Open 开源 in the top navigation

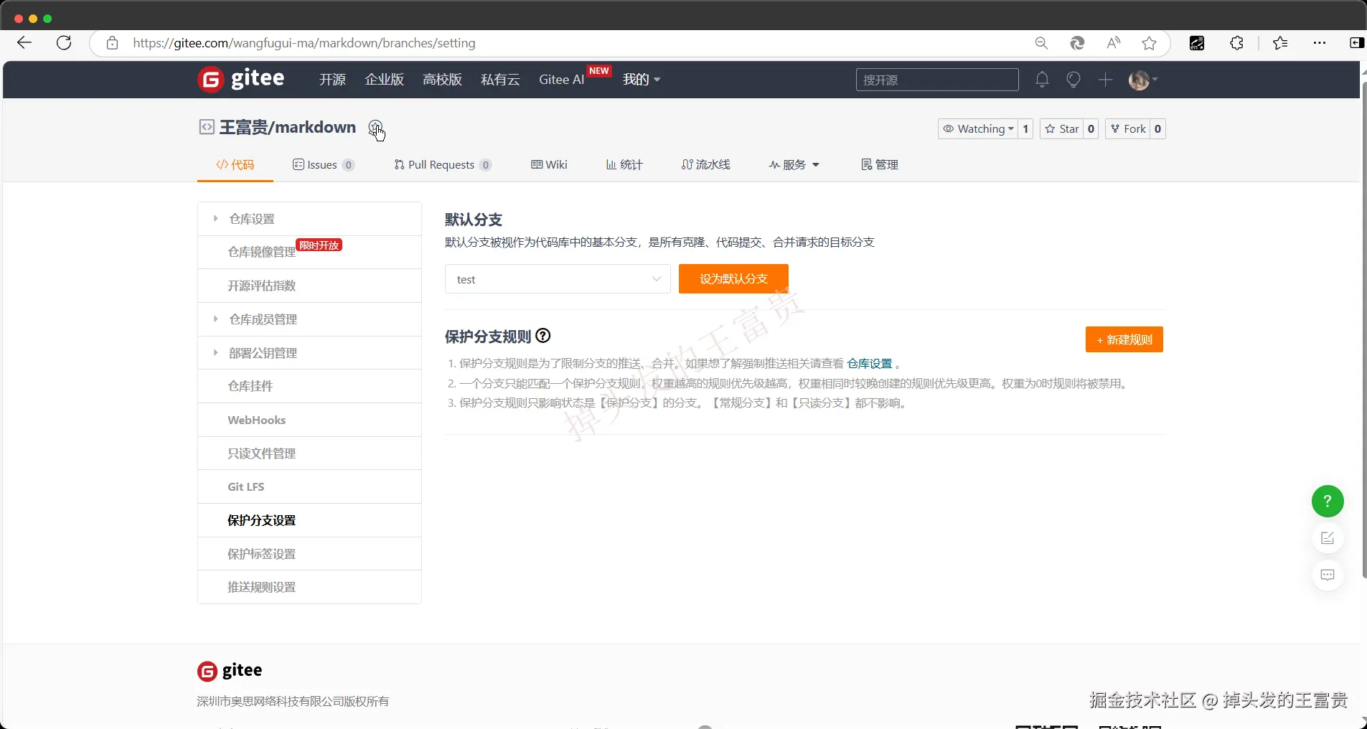(x=332, y=80)
